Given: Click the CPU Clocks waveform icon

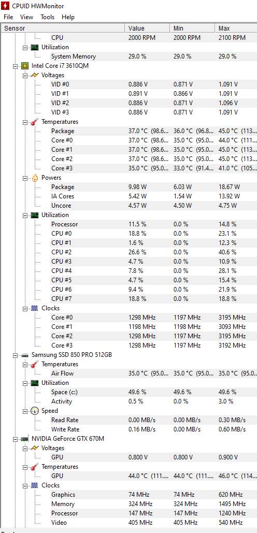Looking at the screenshot, I should click(x=35, y=308).
